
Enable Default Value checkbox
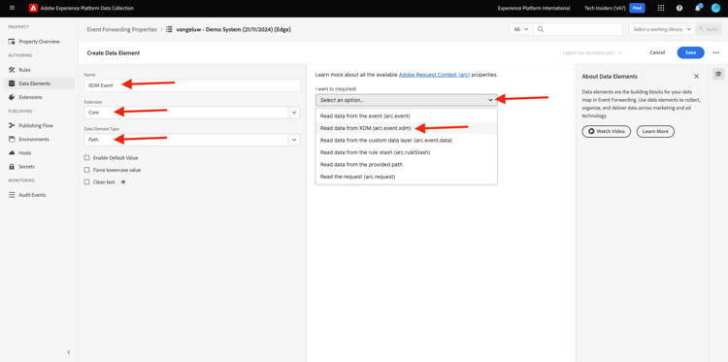[x=86, y=158]
